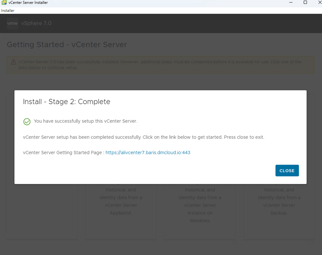Click the vCenter Server Installer title bar icon
Viewport: 322px width, 255px height.
point(4,3)
